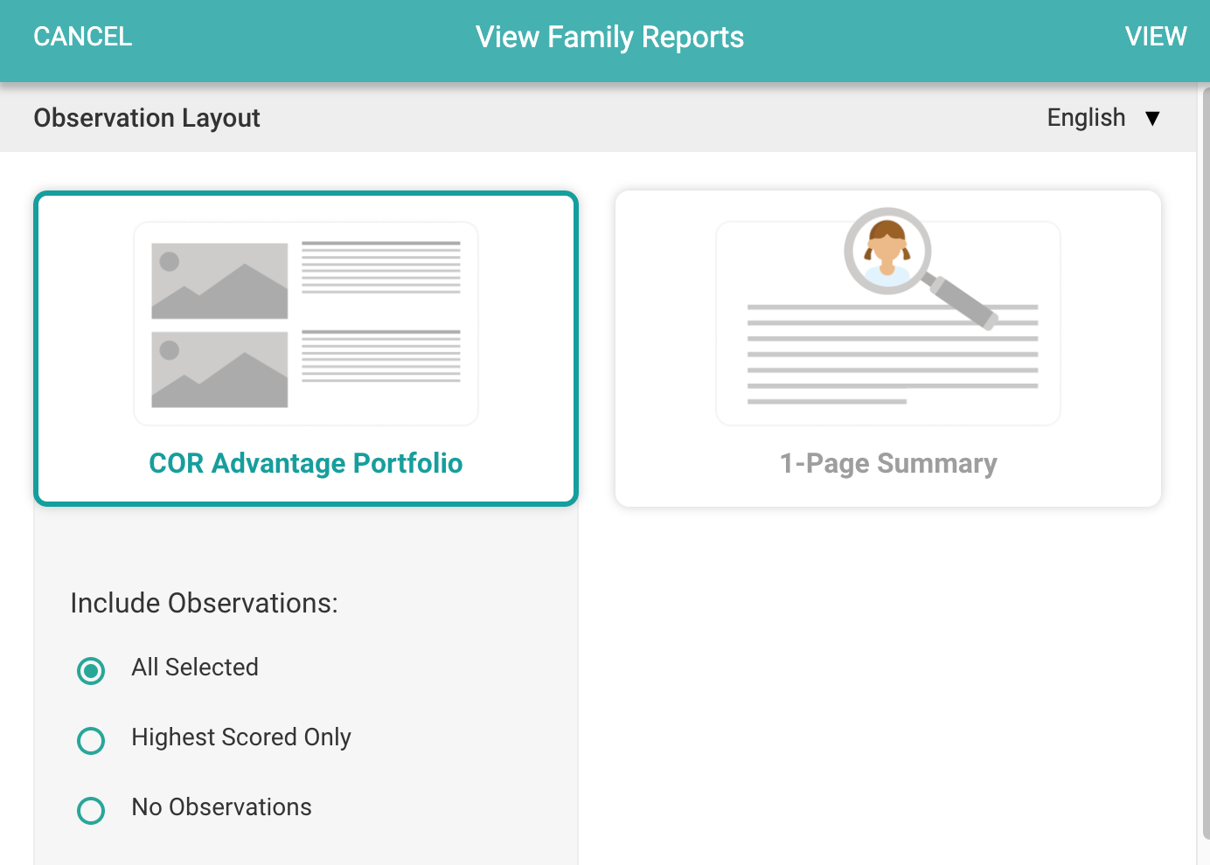Click the language selector arrow
The image size is (1210, 865).
coord(1152,117)
